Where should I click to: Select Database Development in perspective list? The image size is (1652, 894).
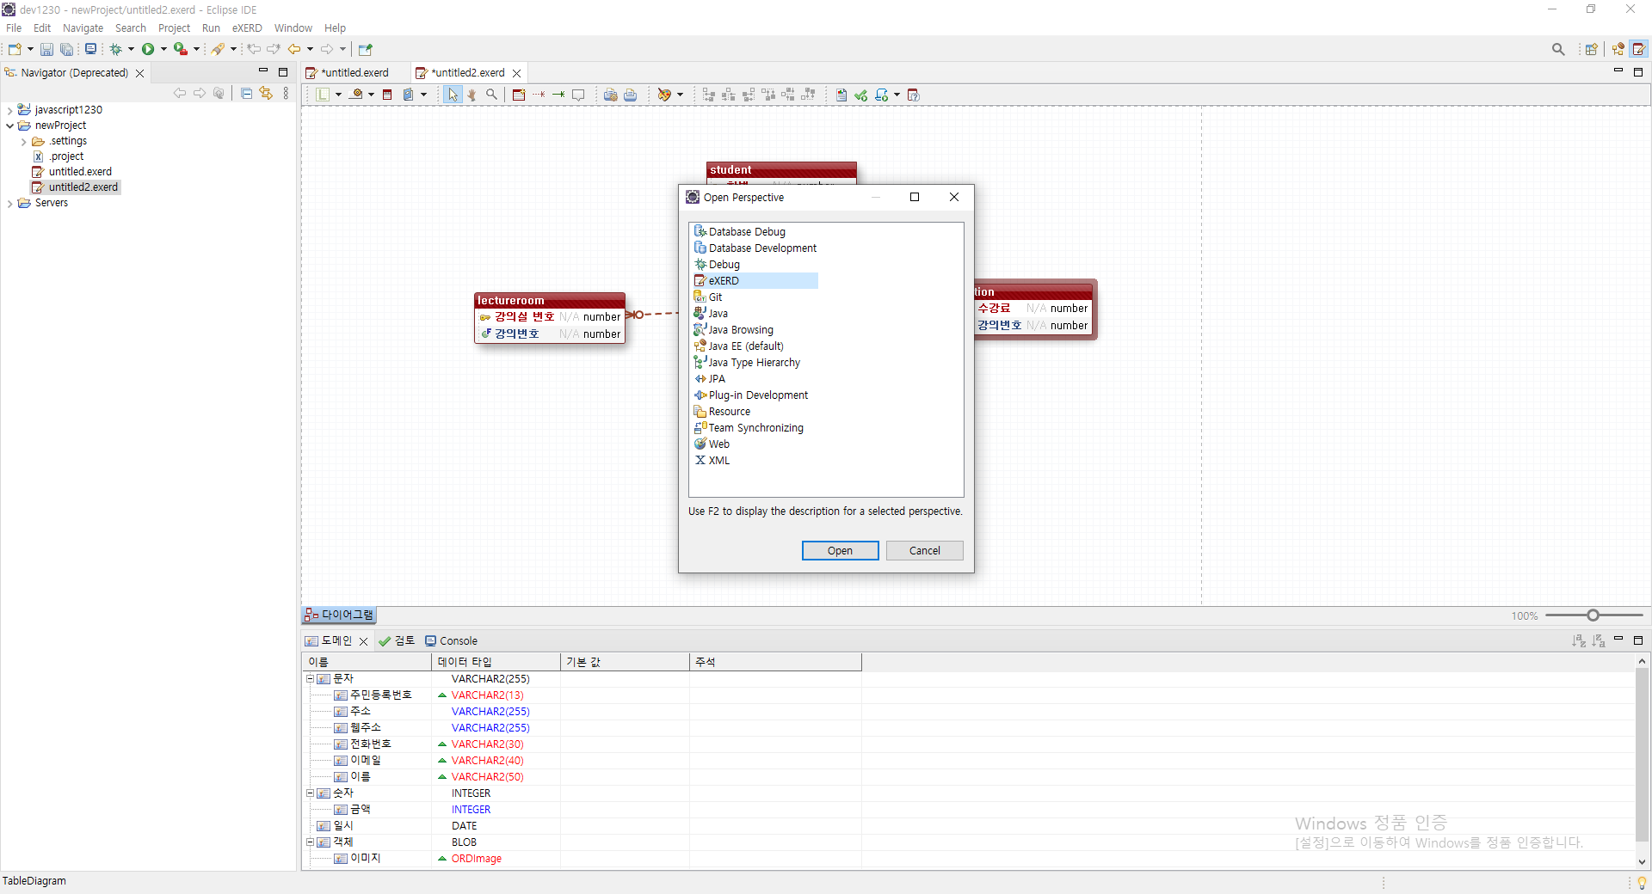tap(755, 248)
